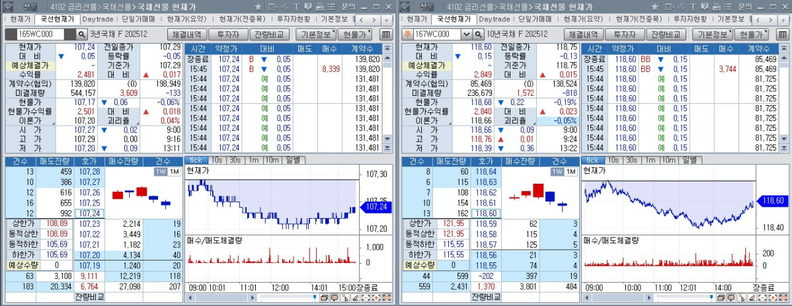Toggle 1W candle view in right window
Screen dimensions: 792x306
(556, 172)
